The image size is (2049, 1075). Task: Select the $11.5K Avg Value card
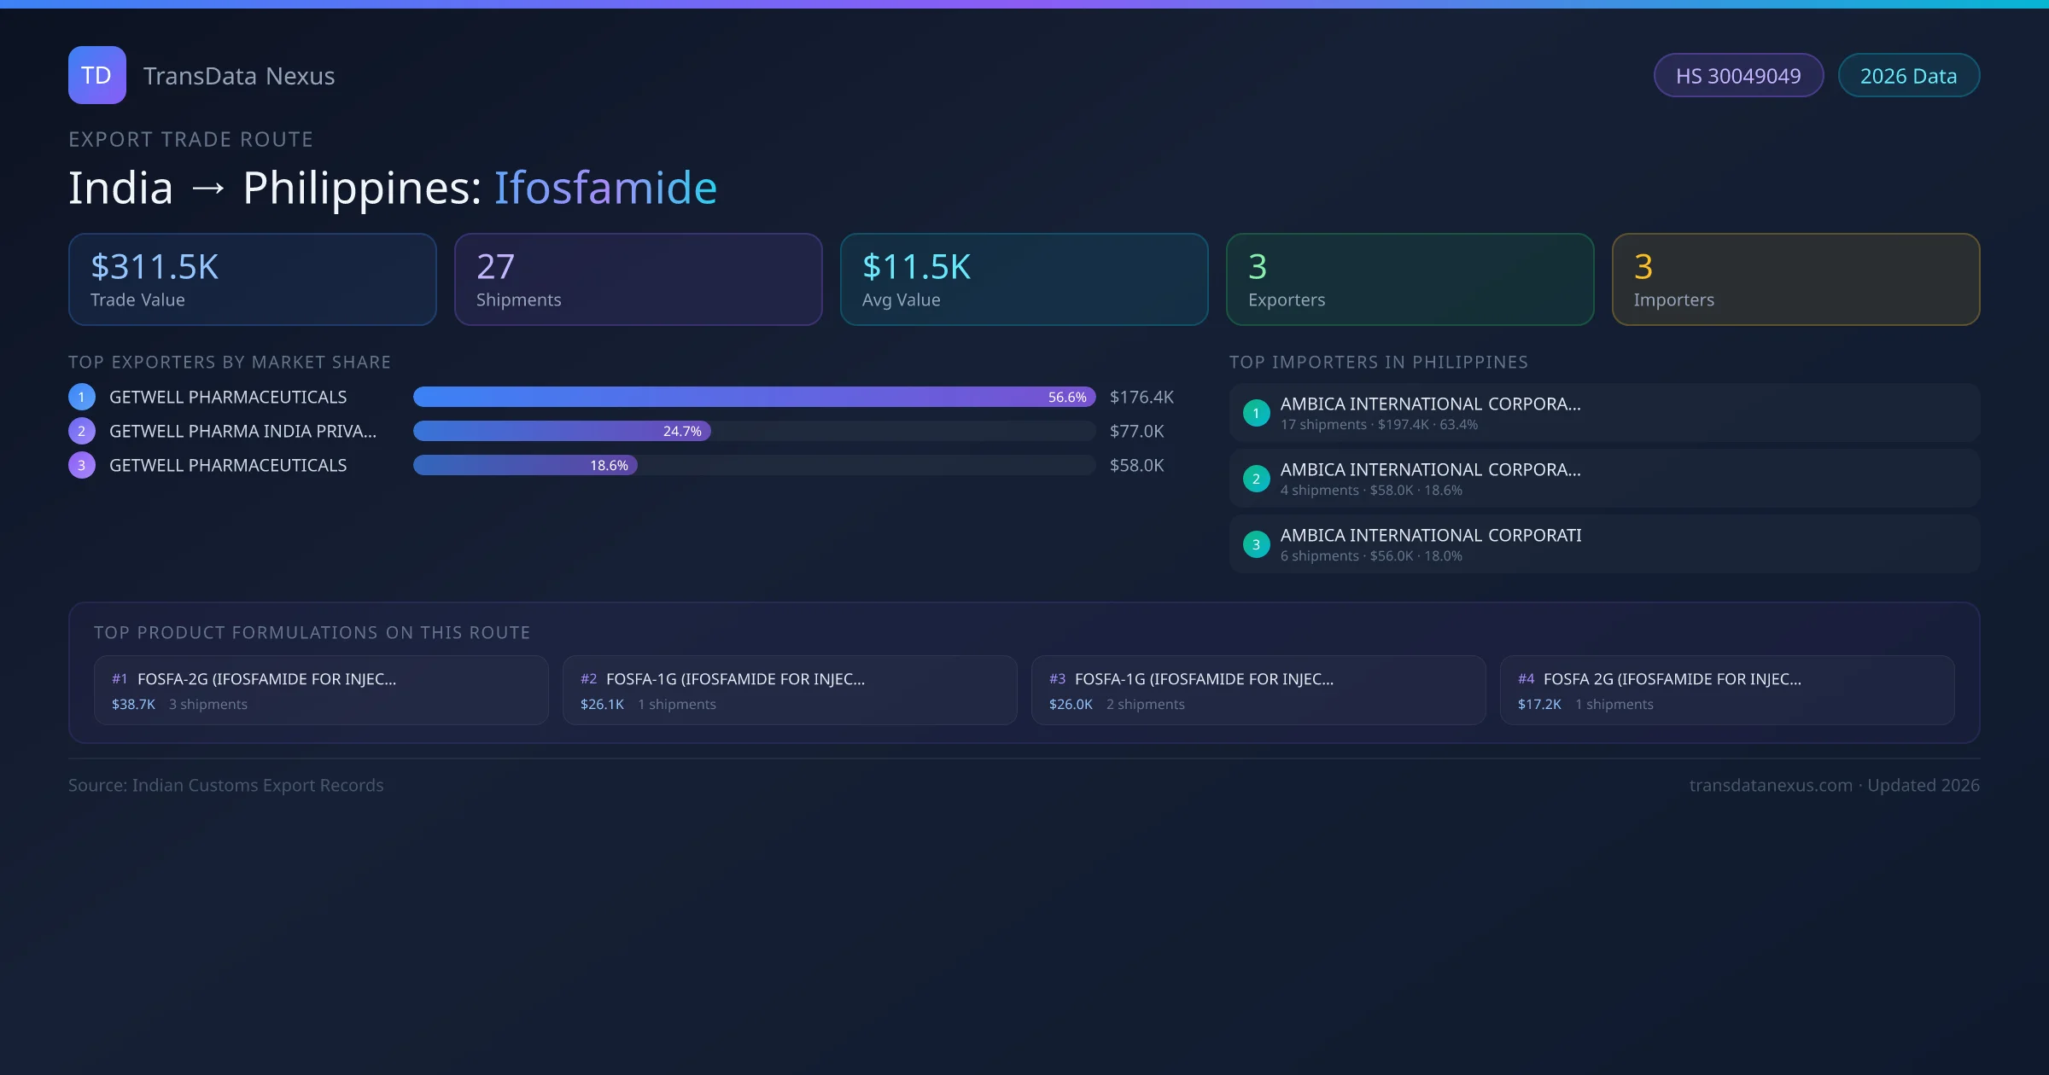point(1024,279)
